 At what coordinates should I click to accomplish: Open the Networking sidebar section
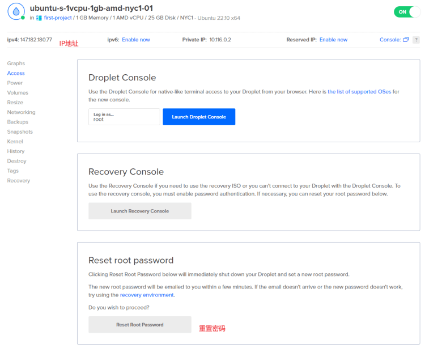tap(21, 112)
